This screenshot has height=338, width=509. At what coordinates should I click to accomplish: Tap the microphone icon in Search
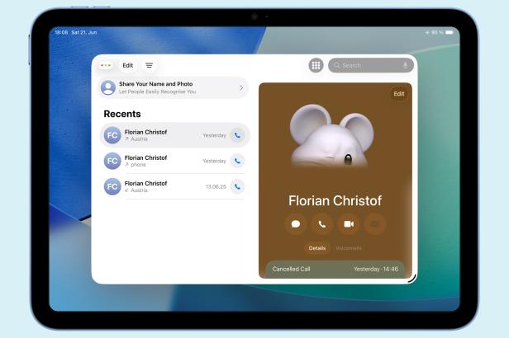[x=405, y=65]
